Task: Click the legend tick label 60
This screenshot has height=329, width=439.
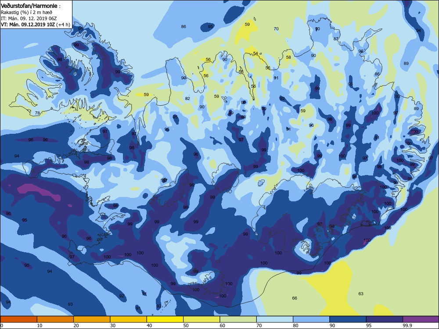Action: (x=223, y=325)
